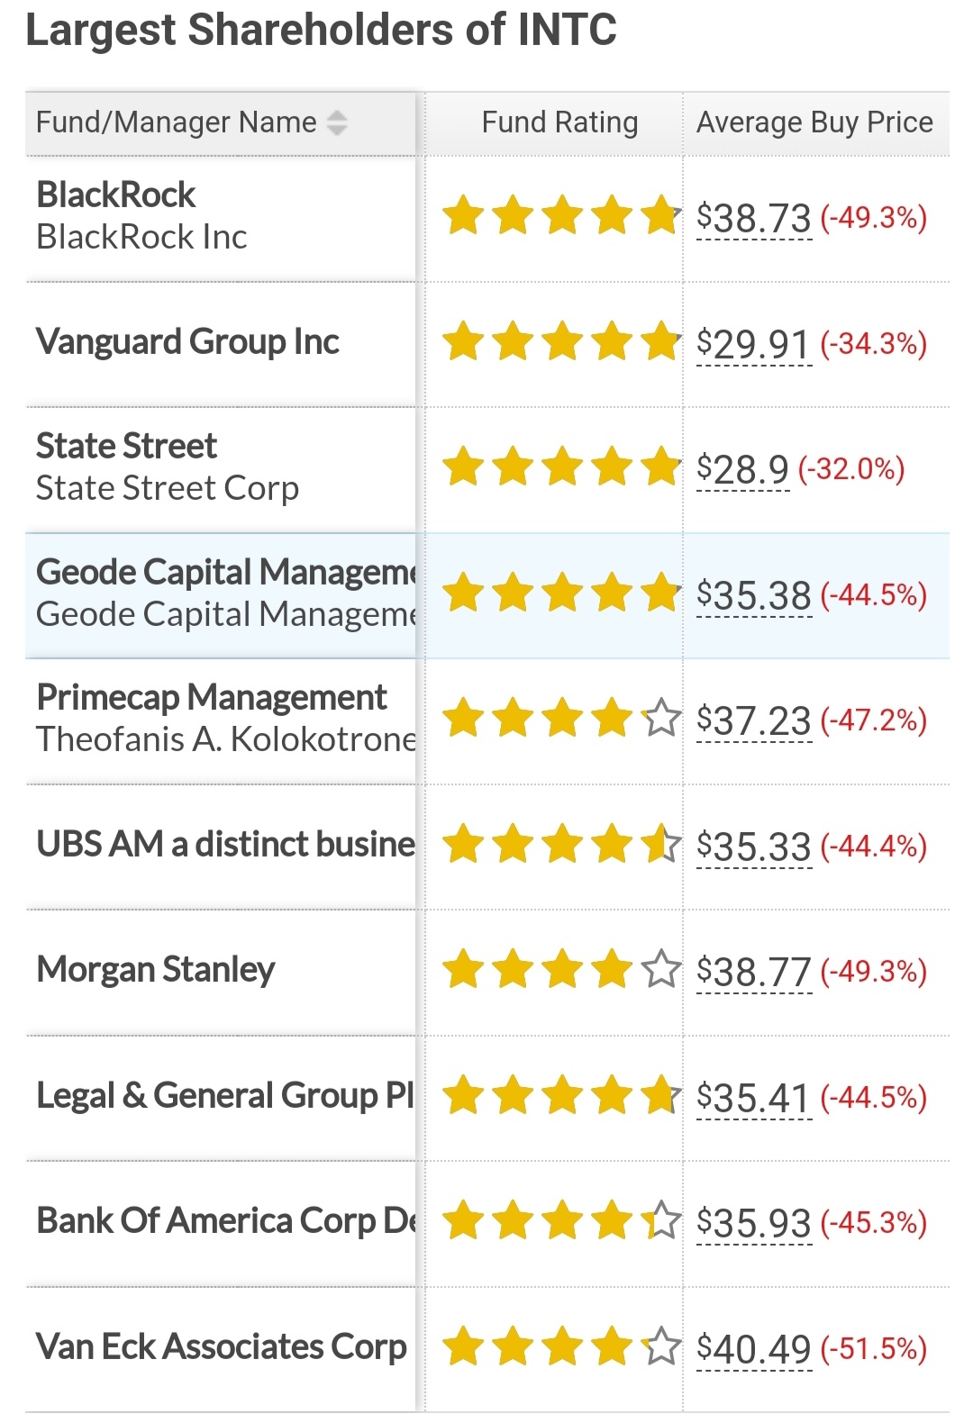973x1423 pixels.
Task: Click Van Eck Associates' star rating
Action: (560, 1347)
